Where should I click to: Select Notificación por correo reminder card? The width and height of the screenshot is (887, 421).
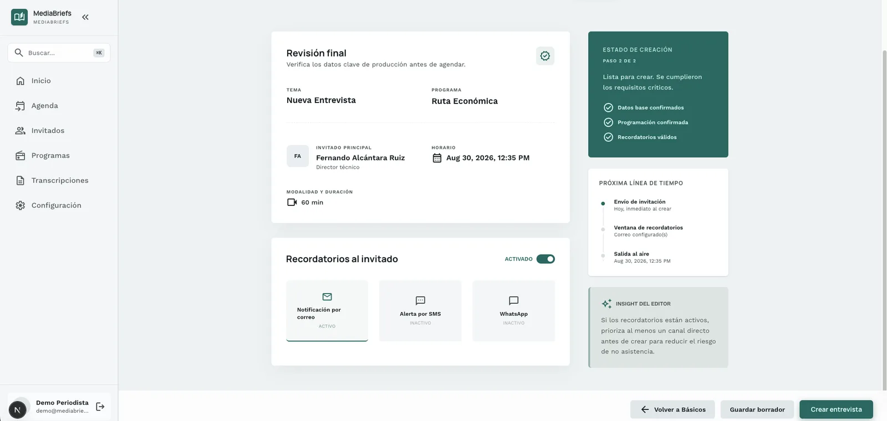click(327, 311)
